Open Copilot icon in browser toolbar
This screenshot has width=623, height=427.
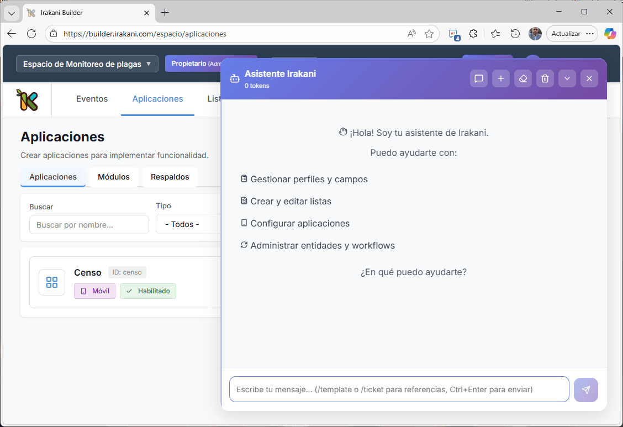click(610, 34)
